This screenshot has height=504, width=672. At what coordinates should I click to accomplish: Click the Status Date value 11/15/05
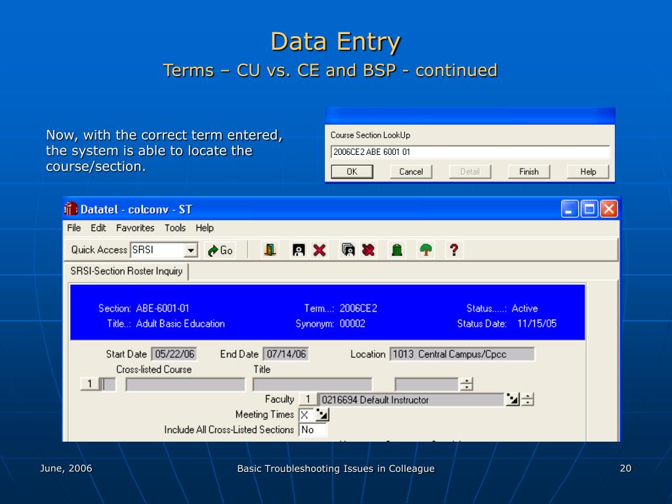(537, 324)
